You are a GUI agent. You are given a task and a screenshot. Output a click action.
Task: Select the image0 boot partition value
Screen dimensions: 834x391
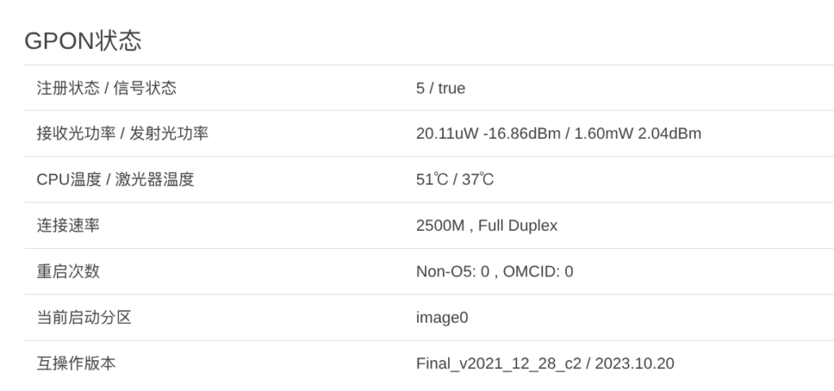click(442, 317)
